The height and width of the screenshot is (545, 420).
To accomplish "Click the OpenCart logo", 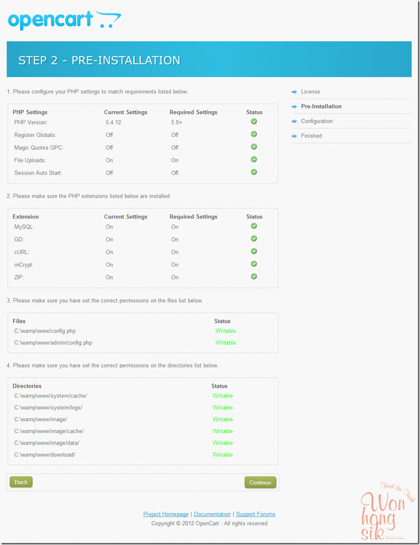I will [x=64, y=20].
